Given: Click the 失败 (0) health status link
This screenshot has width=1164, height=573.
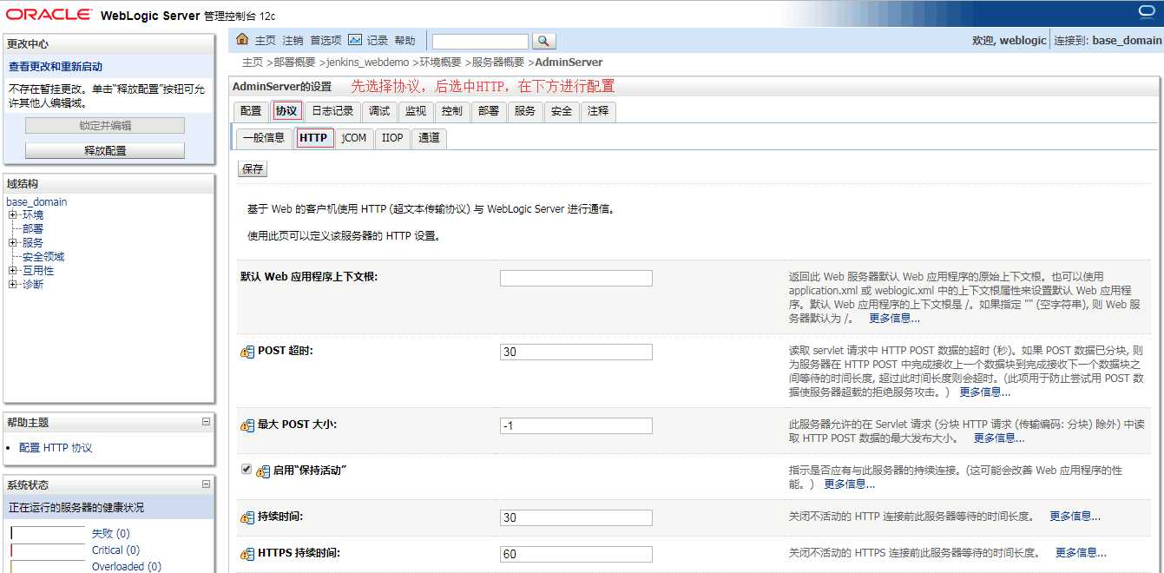Looking at the screenshot, I should [x=111, y=534].
